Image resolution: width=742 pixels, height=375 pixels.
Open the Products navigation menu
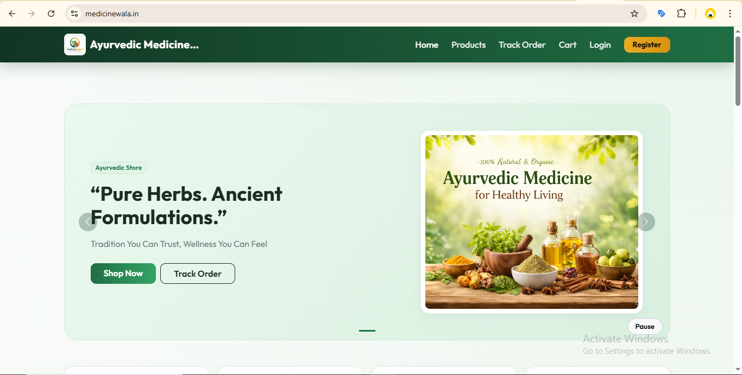tap(468, 45)
